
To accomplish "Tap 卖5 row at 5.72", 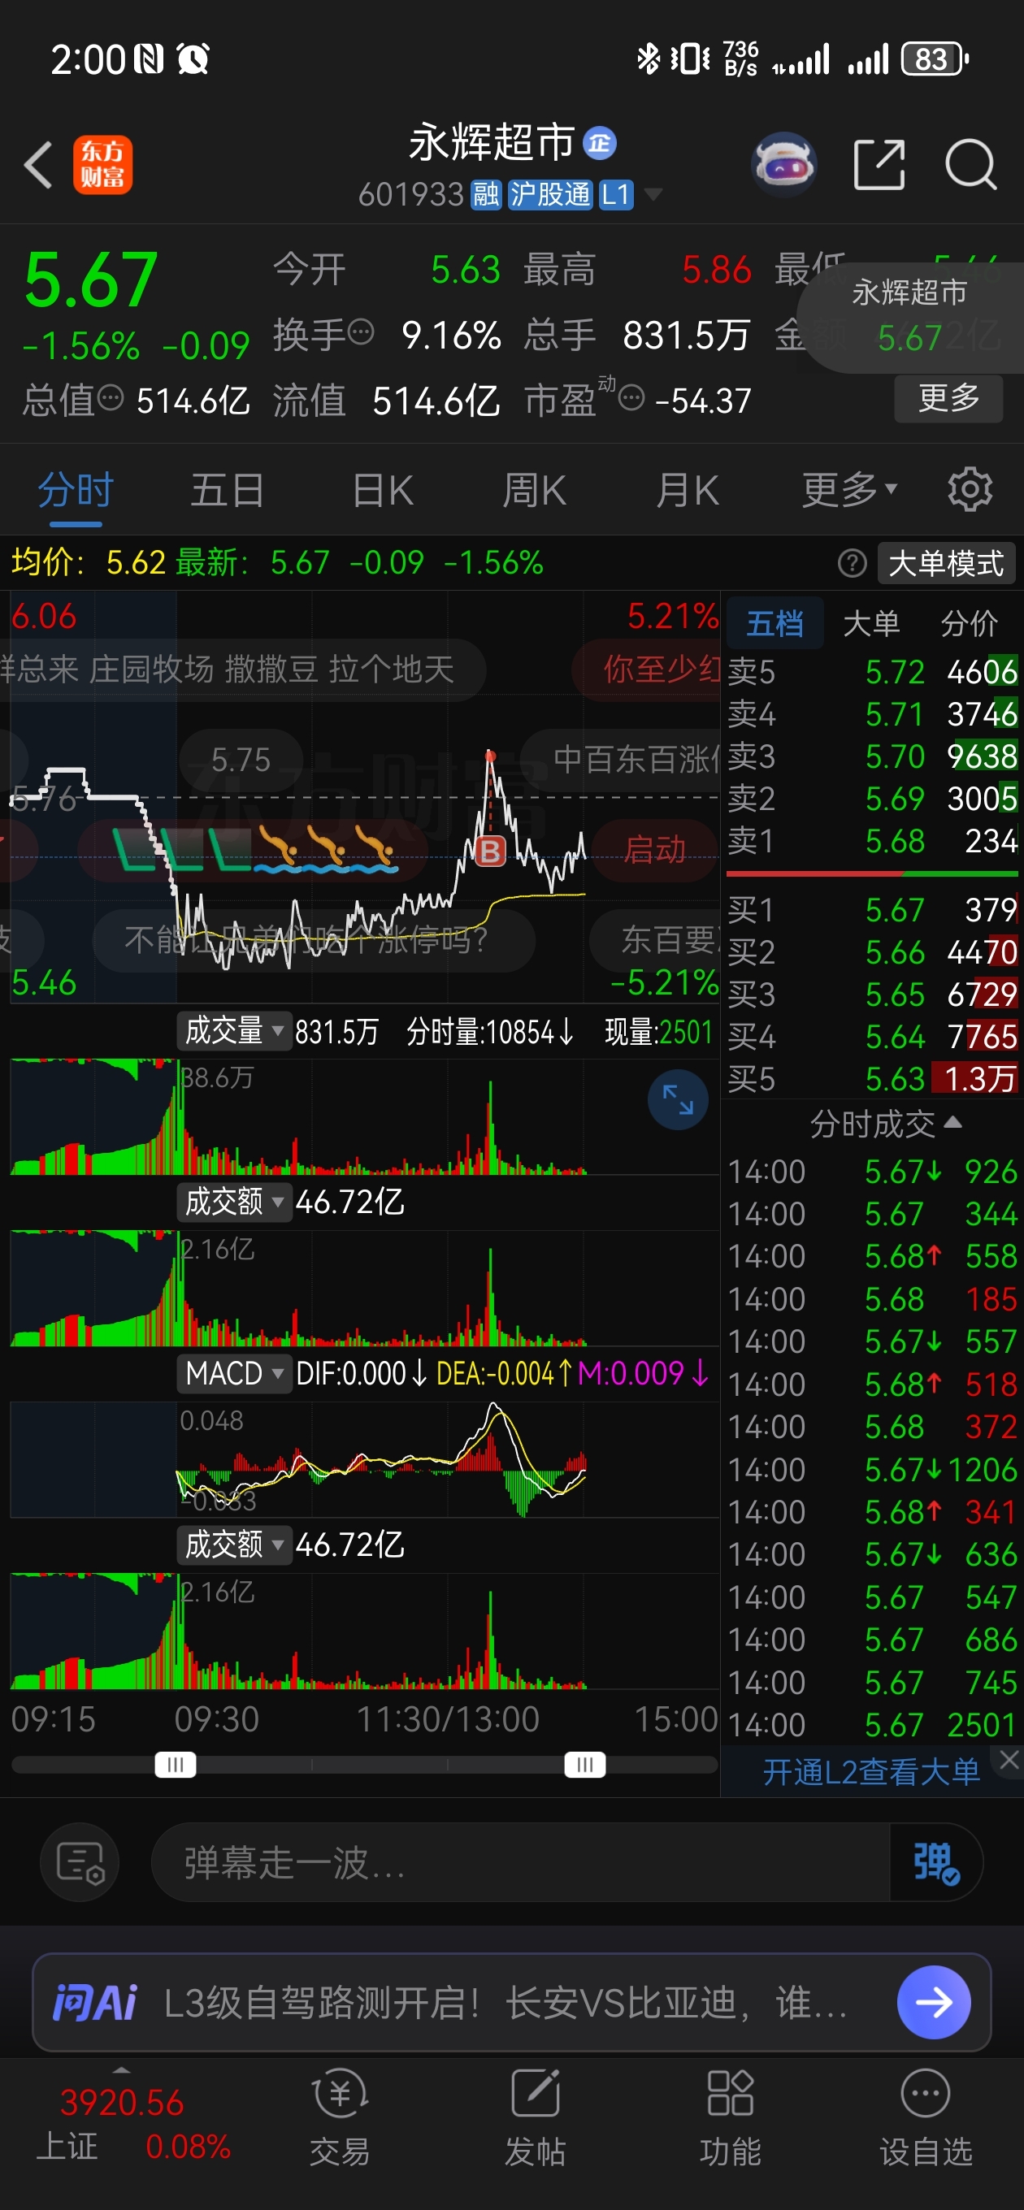I will (872, 672).
